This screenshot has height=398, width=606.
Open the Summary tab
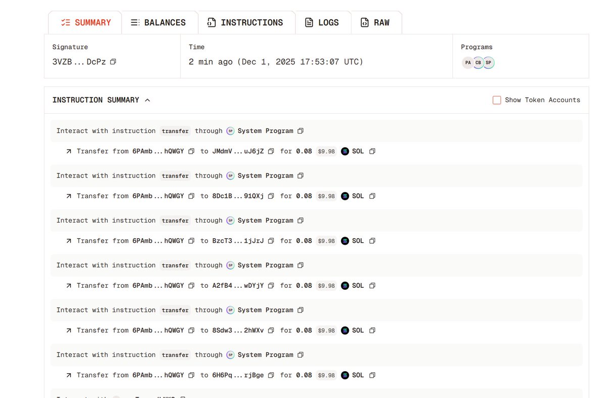85,23
